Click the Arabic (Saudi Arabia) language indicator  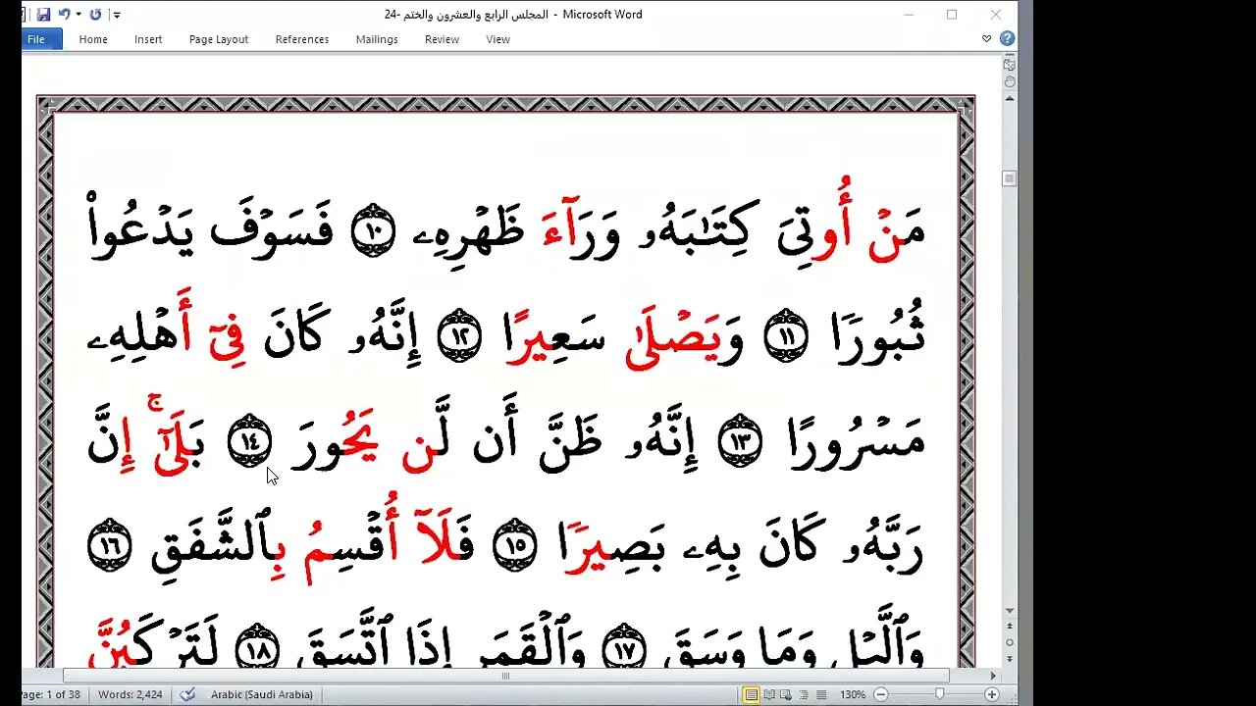[x=262, y=694]
